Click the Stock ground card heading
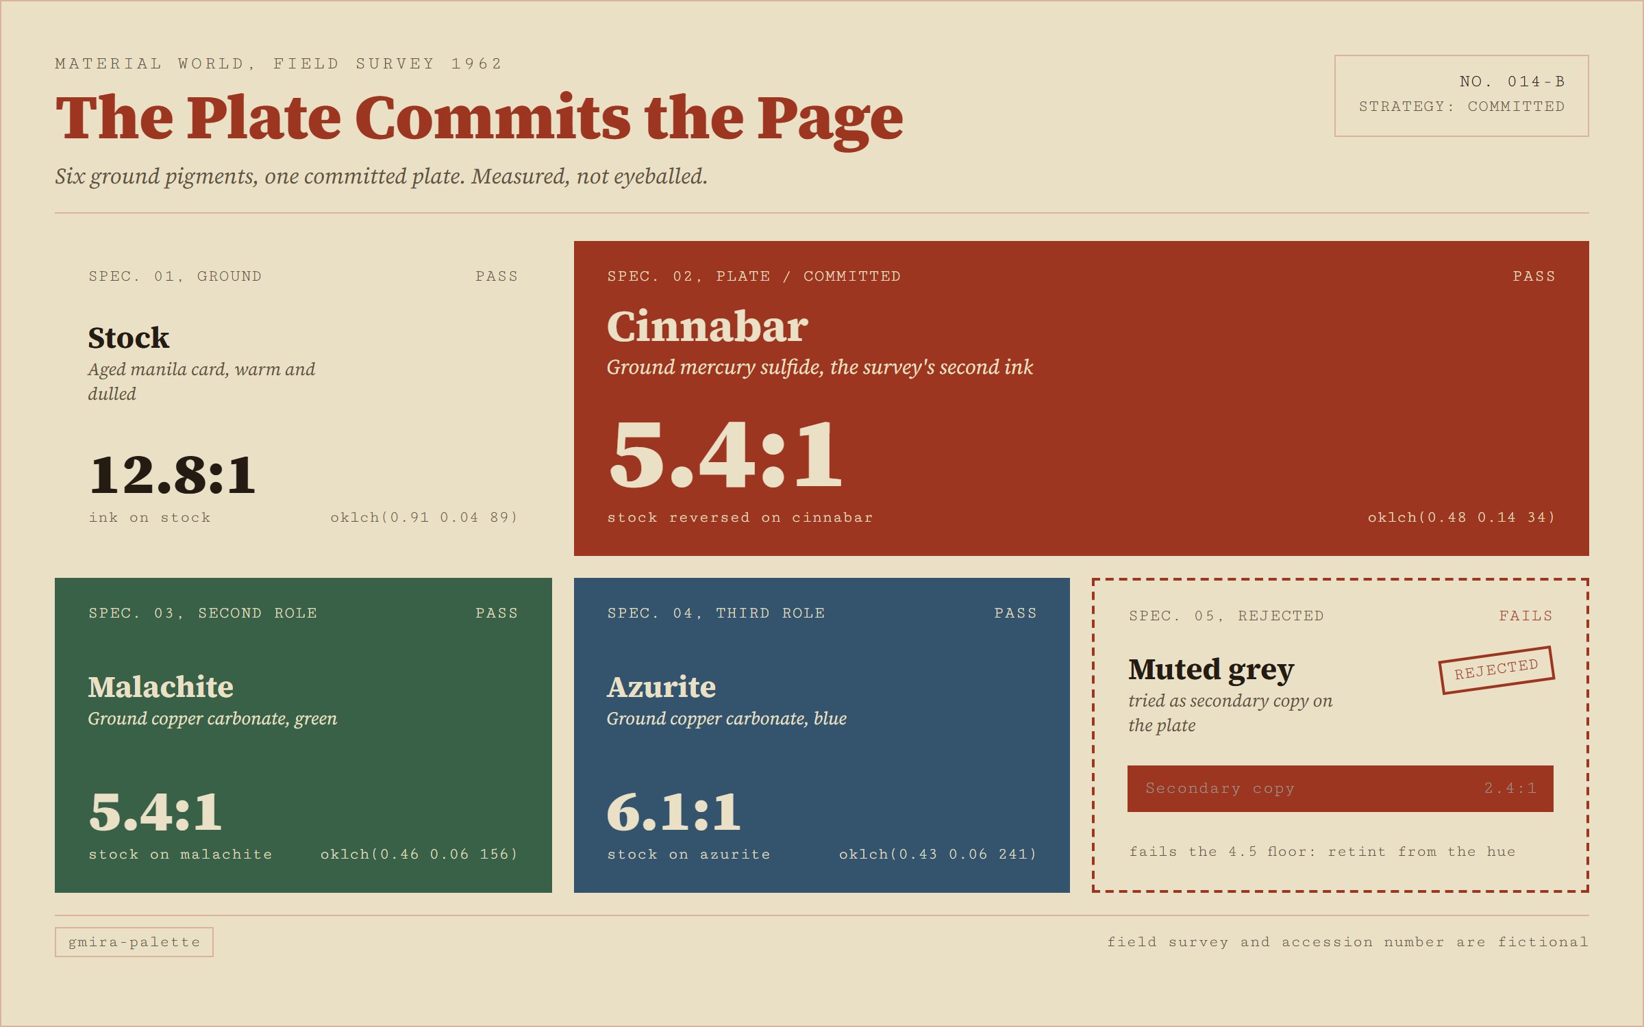 pyautogui.click(x=129, y=338)
